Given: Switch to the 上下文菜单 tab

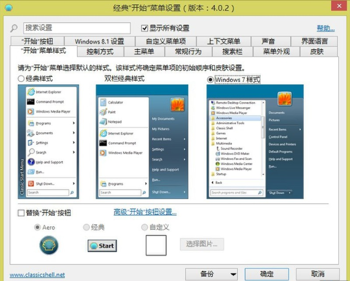Looking at the screenshot, I should 223,41.
